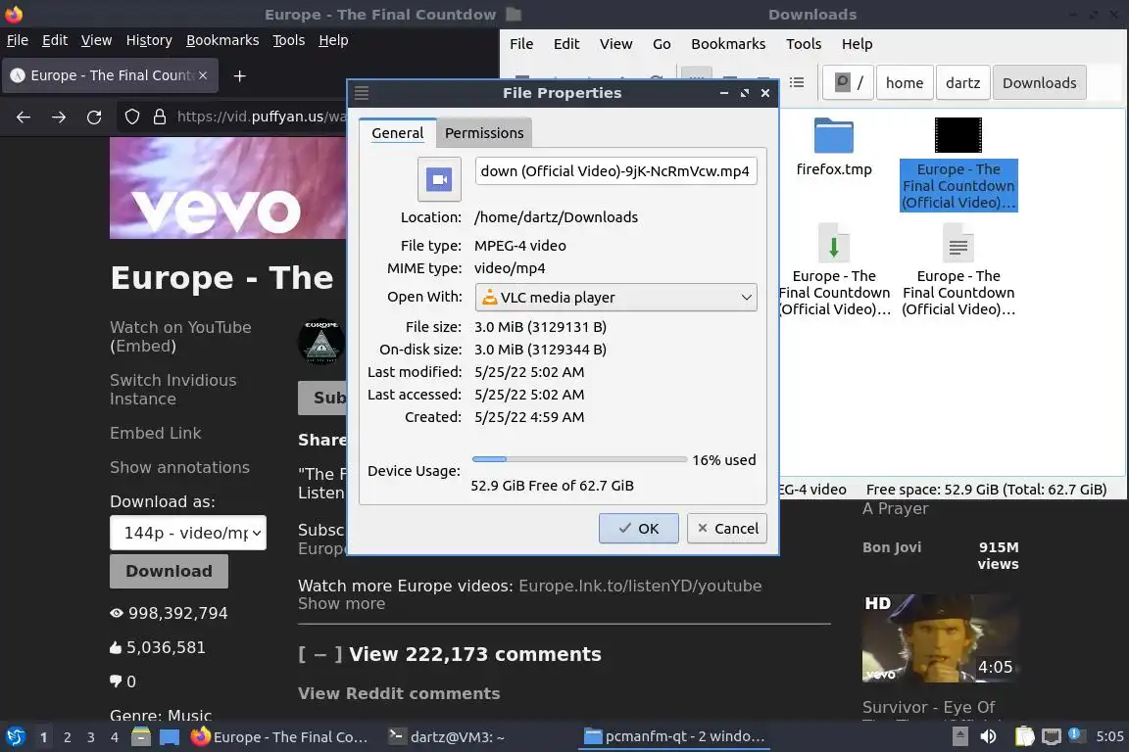Click the network status tray icon
The height and width of the screenshot is (752, 1129).
point(1052,737)
